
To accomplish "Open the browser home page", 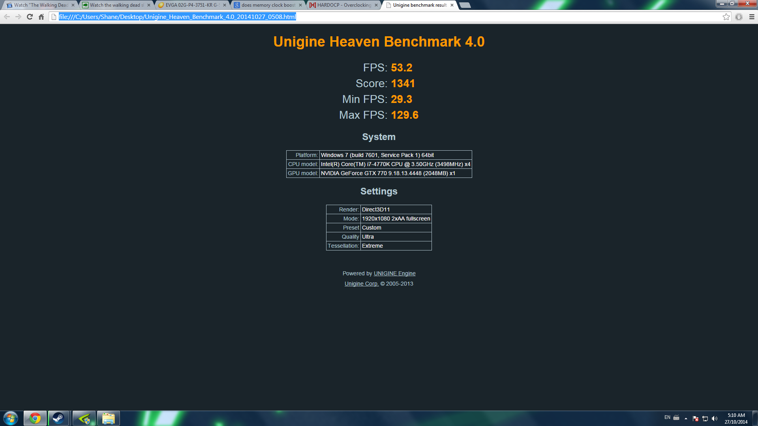I will [x=41, y=17].
